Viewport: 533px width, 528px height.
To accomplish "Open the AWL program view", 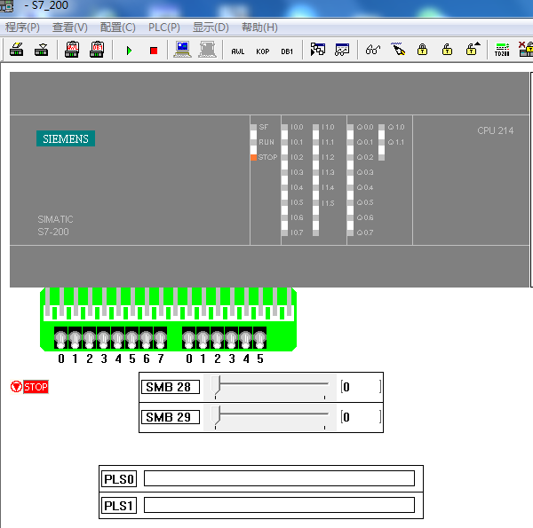I will pos(237,51).
